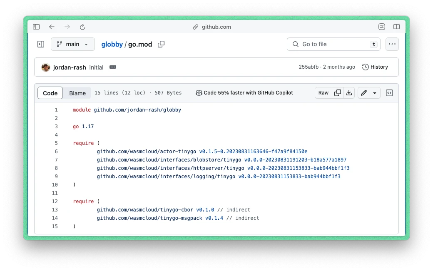
Task: Show the browser split view icon
Action: tap(396, 27)
